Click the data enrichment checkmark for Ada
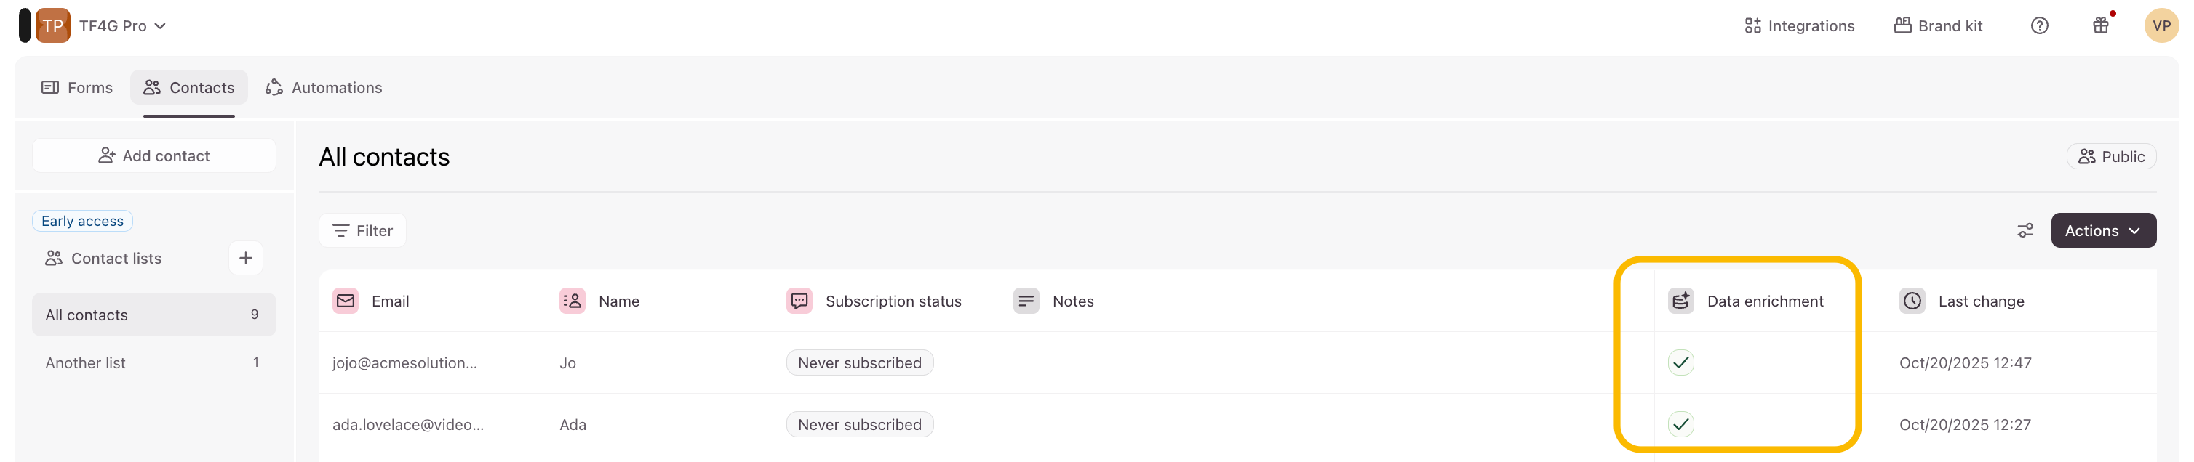The height and width of the screenshot is (462, 2194). 1680,424
